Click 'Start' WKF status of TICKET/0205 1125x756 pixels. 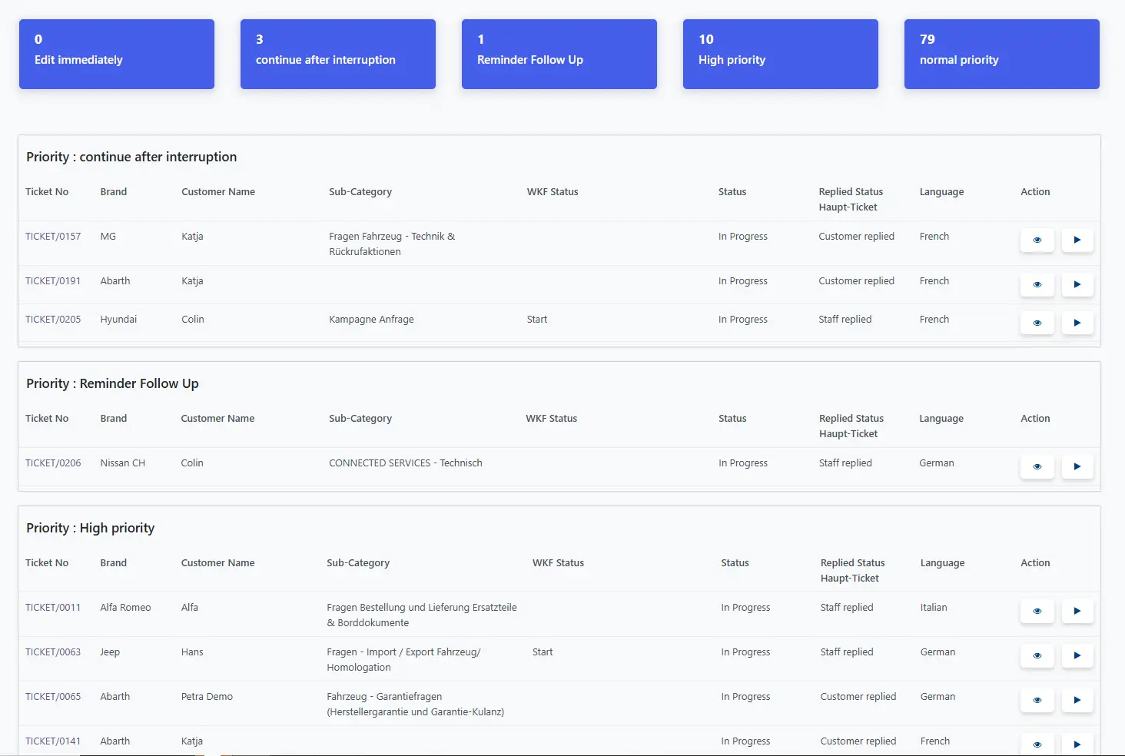click(537, 320)
